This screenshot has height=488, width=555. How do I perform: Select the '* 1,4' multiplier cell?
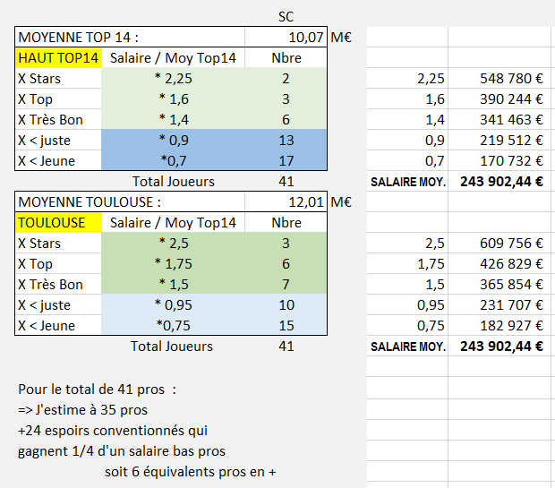[x=173, y=119]
